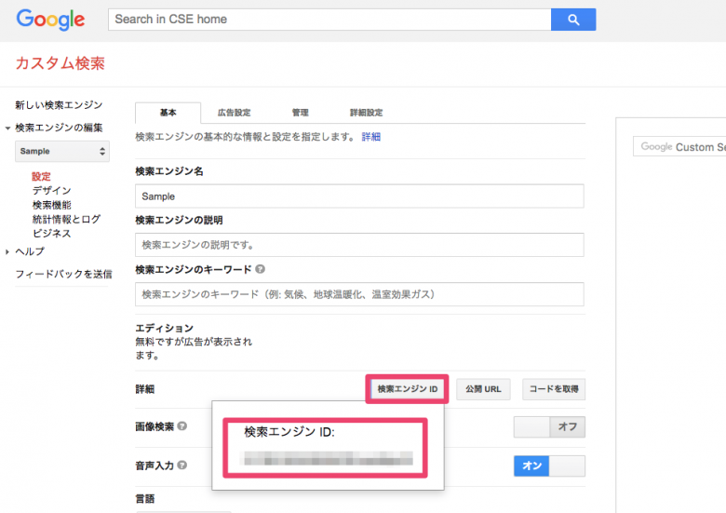The image size is (726, 513).
Task: Toggle the 画像検索 switch currently off
Action: point(549,426)
